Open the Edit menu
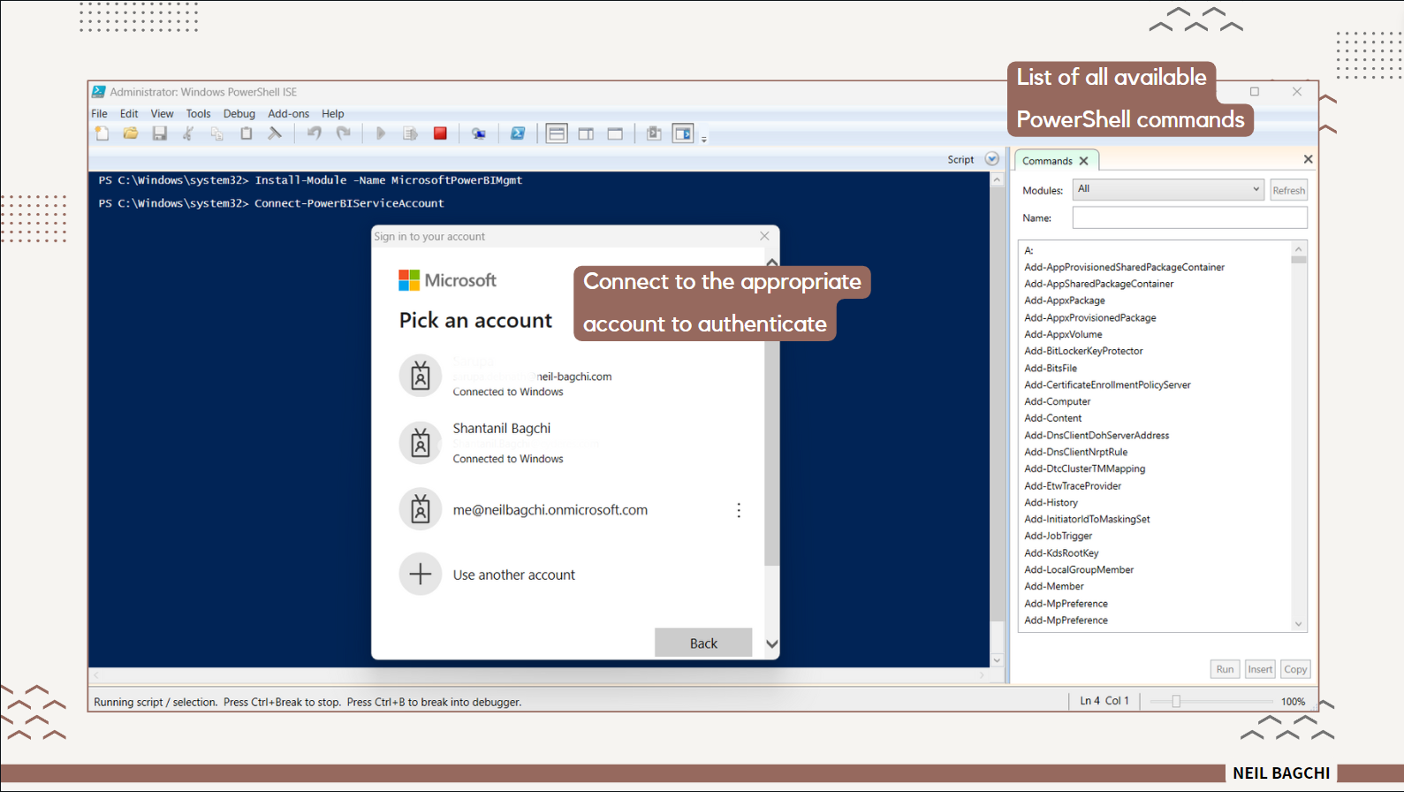 129,114
